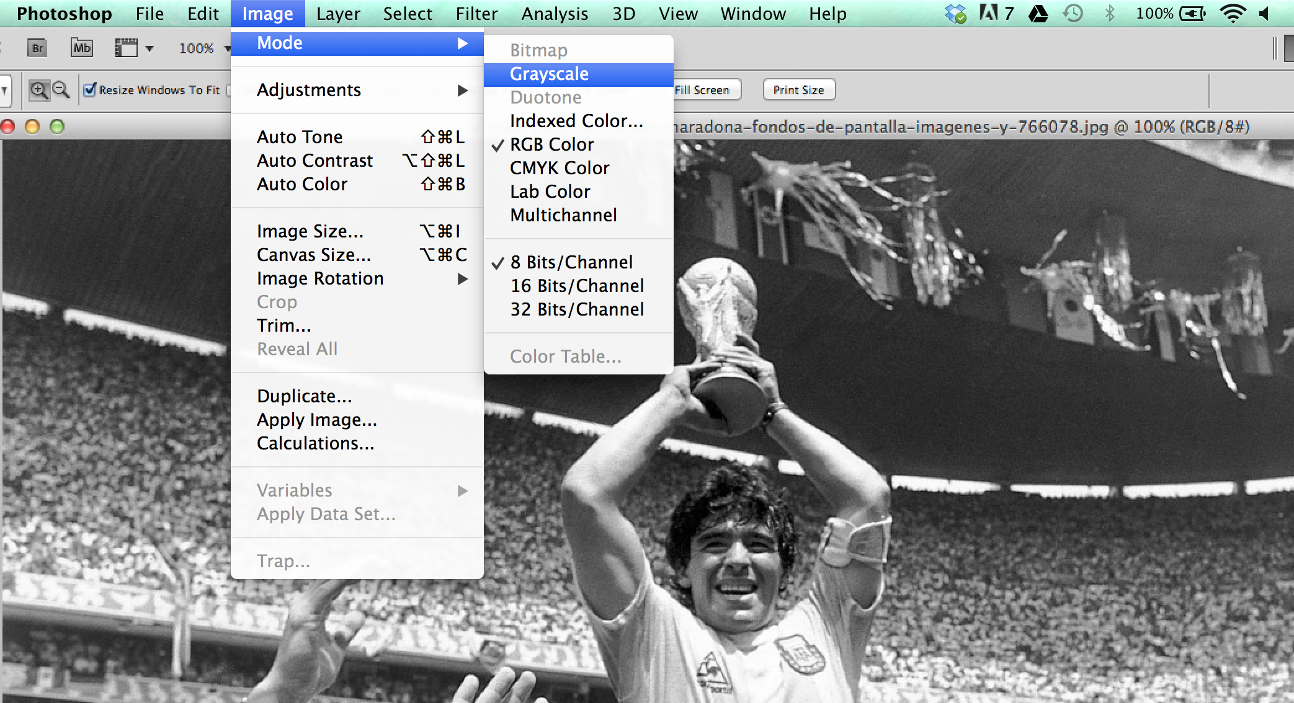Open the Time Machine menu bar icon
This screenshot has height=703, width=1294.
coord(1073,14)
